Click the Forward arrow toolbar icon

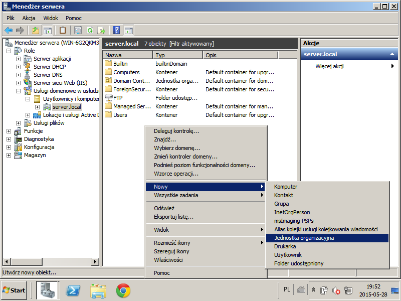[20, 31]
